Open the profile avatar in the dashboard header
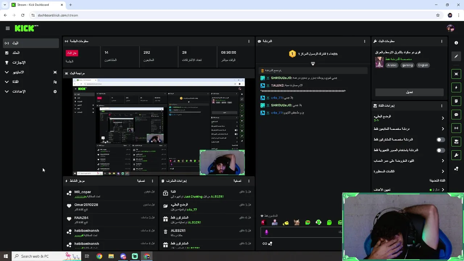 (451, 28)
